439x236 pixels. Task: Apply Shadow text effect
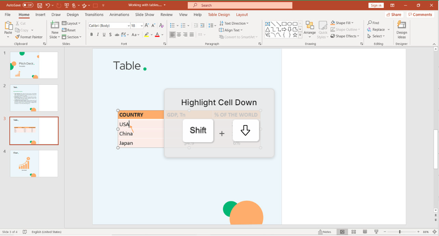tap(110, 34)
